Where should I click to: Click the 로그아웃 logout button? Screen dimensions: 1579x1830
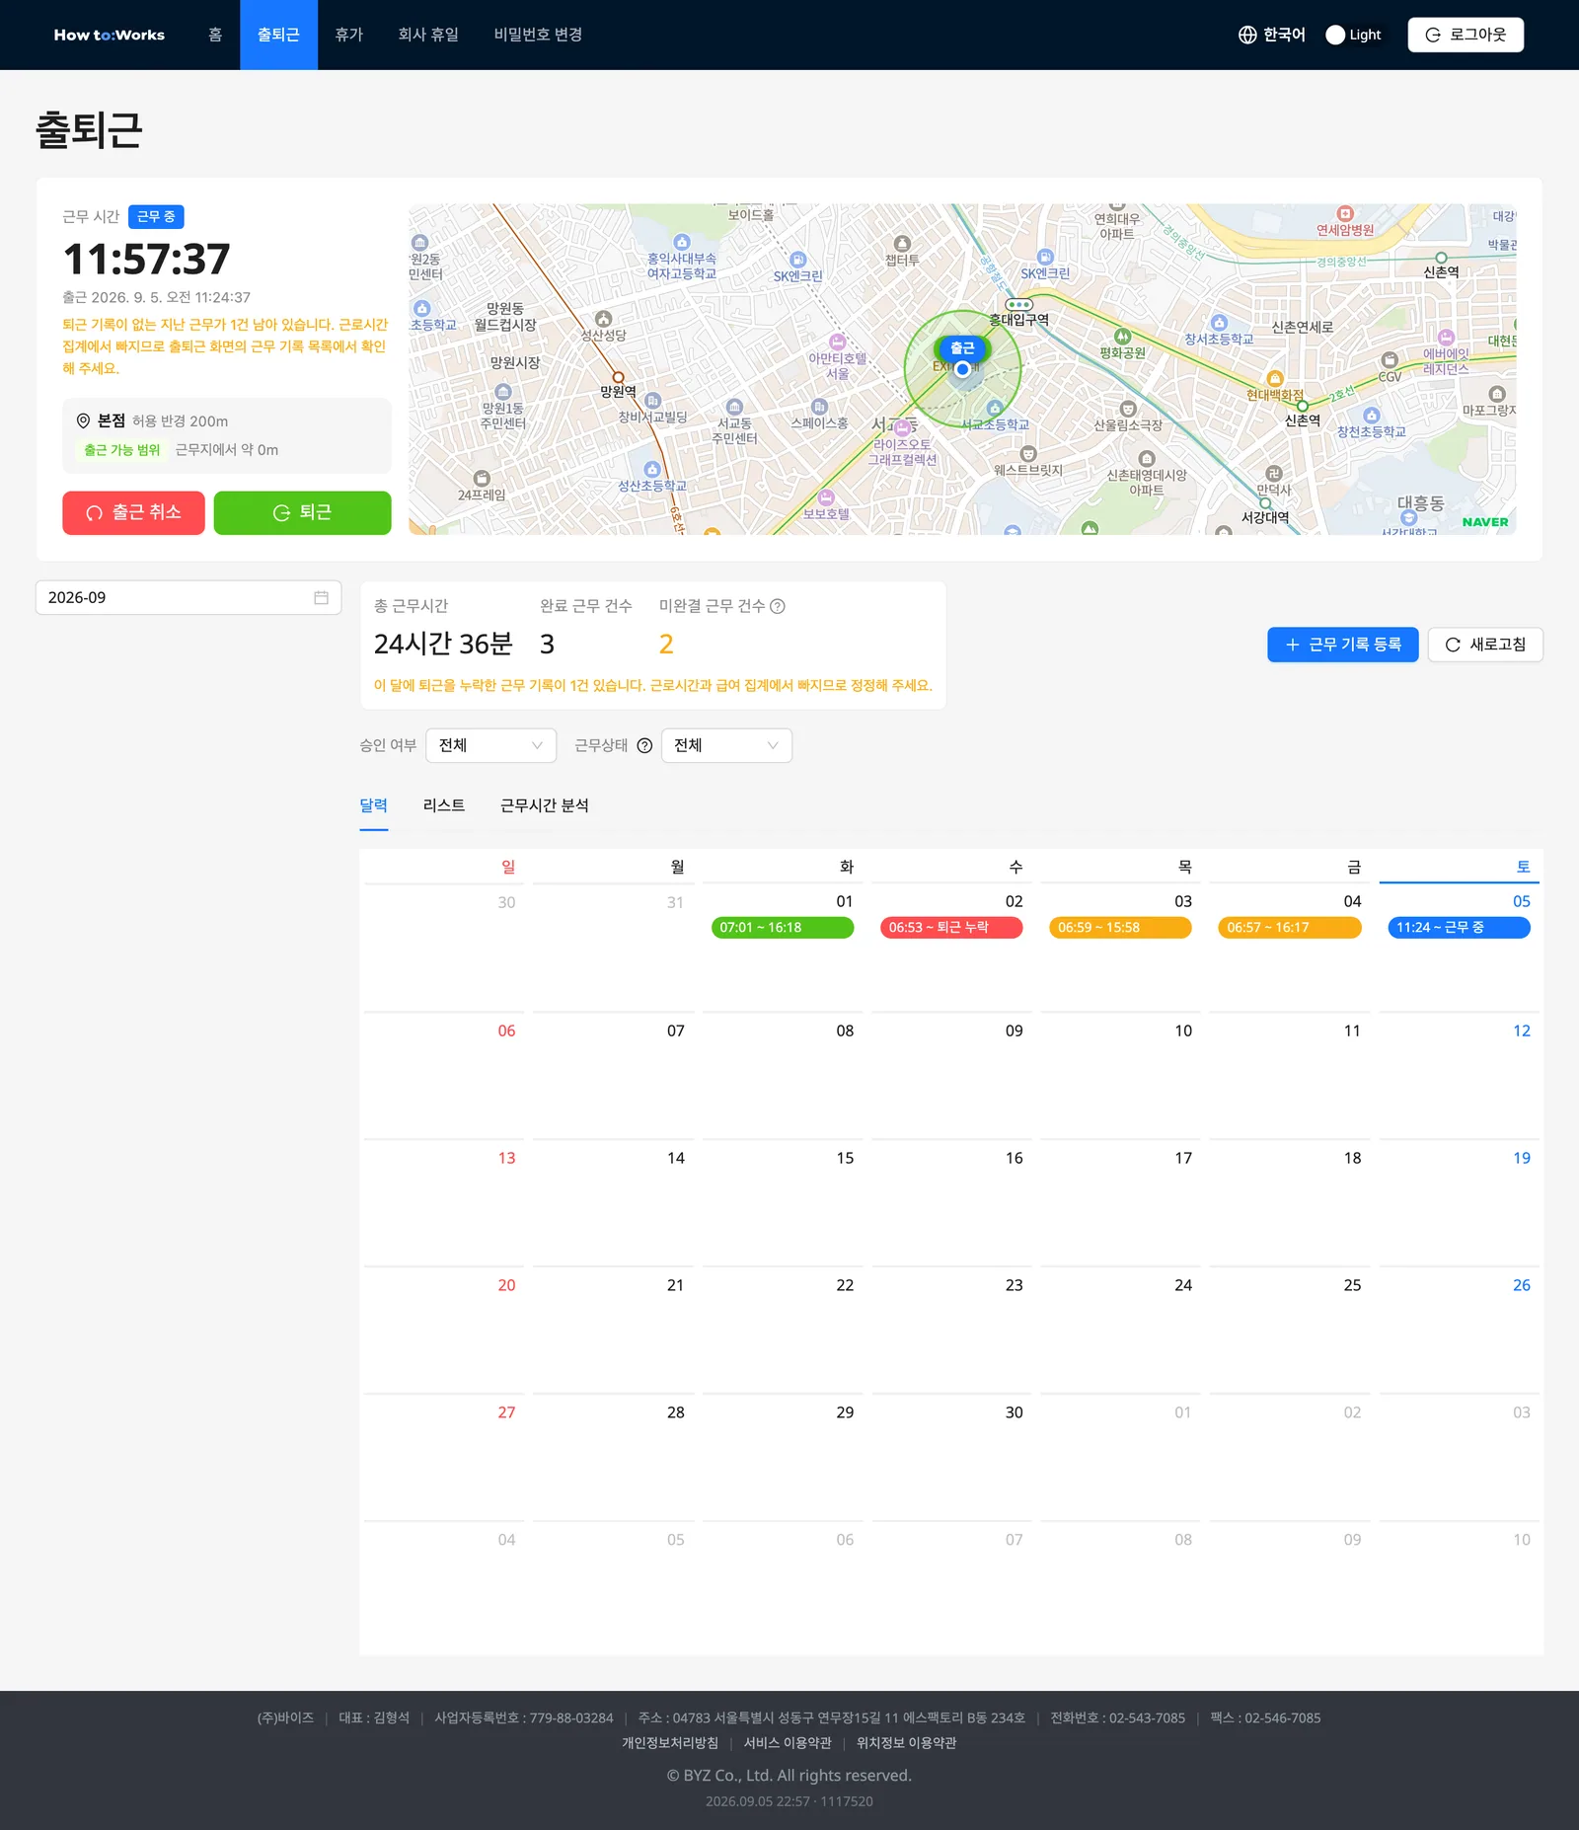coord(1466,35)
